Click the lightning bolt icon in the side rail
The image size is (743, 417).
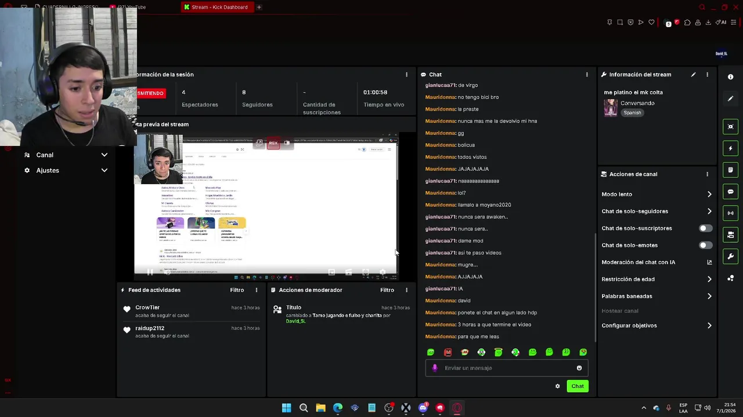[x=730, y=148]
